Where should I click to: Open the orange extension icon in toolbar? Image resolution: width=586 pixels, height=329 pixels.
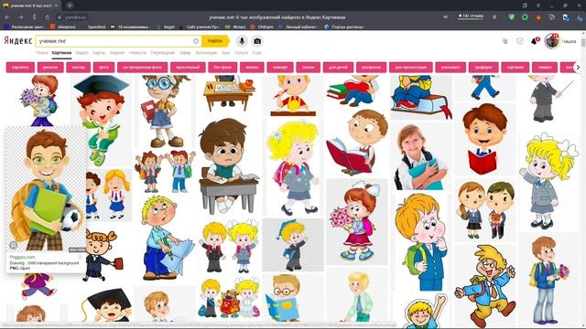point(538,17)
